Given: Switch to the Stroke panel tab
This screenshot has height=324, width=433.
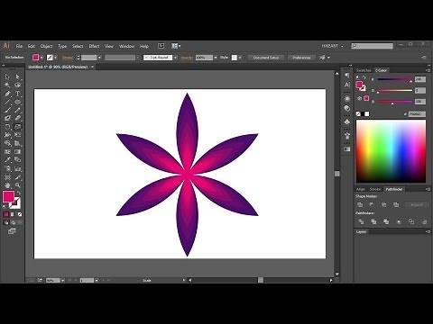Looking at the screenshot, I should pyautogui.click(x=375, y=189).
